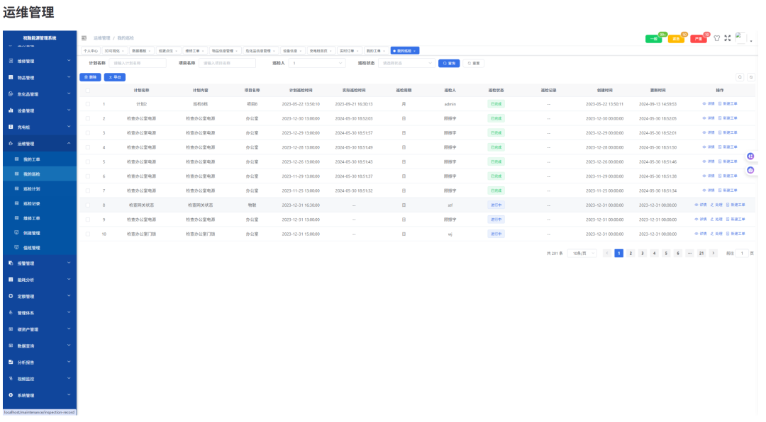The width and height of the screenshot is (766, 422).
Task: Open theme settings via shirt icon
Action: 716,38
